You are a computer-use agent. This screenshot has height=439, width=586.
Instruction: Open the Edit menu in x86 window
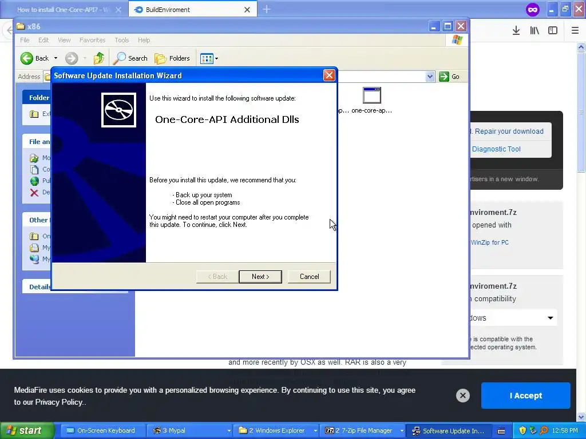(x=43, y=40)
